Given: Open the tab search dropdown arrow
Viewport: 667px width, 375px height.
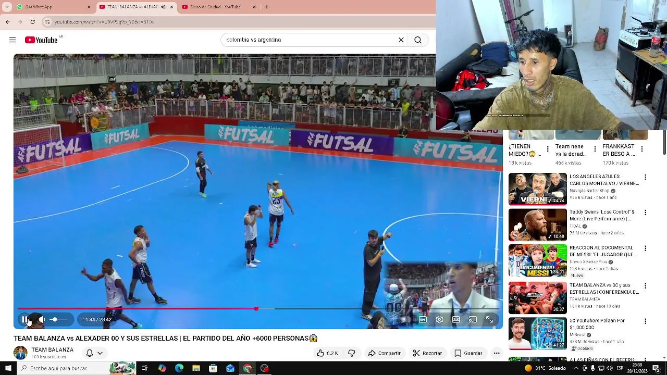Looking at the screenshot, I should point(7,7).
